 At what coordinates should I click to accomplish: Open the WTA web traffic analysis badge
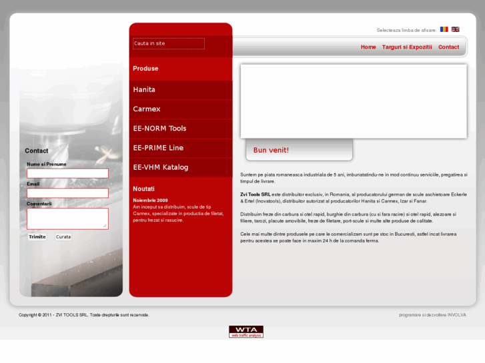click(246, 332)
